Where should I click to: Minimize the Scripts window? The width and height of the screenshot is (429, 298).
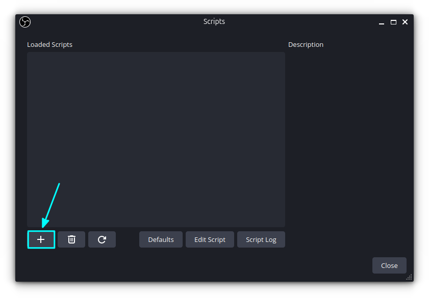pos(382,22)
